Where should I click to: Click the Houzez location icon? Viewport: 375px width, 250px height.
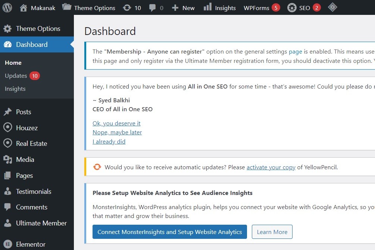click(8, 127)
